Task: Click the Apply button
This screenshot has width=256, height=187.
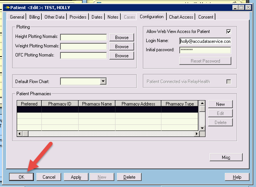Action: click(x=76, y=177)
